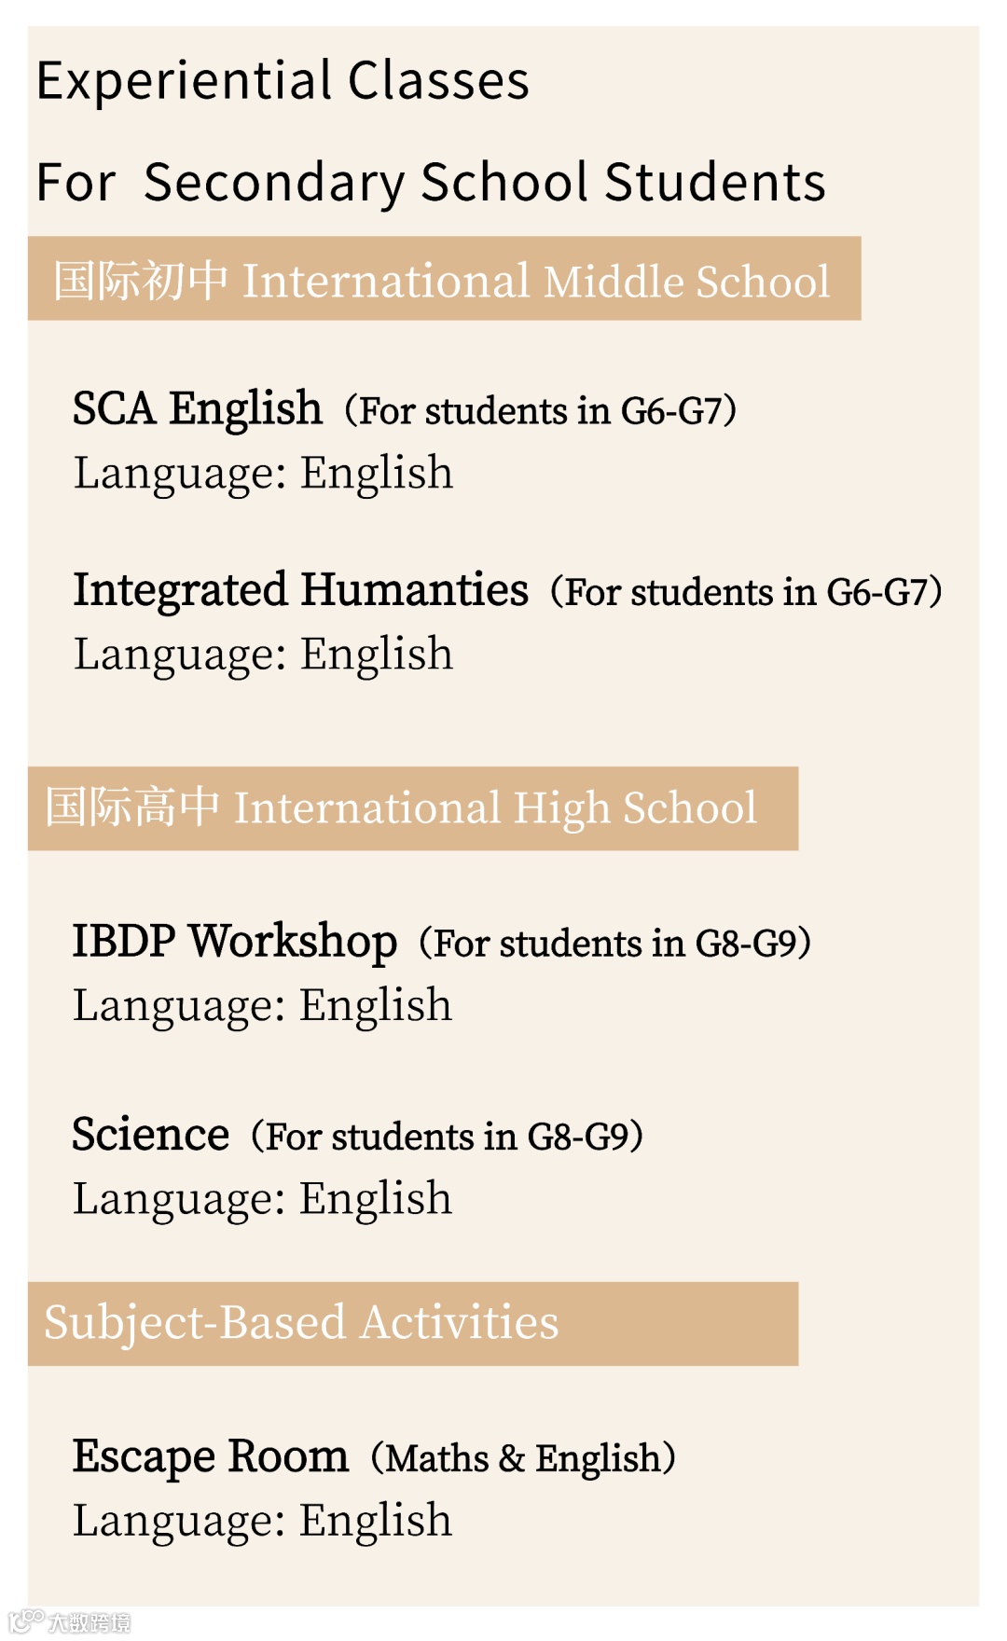Select the Subject-Based Activities banner
This screenshot has width=1007, height=1641.
pos(413,1324)
